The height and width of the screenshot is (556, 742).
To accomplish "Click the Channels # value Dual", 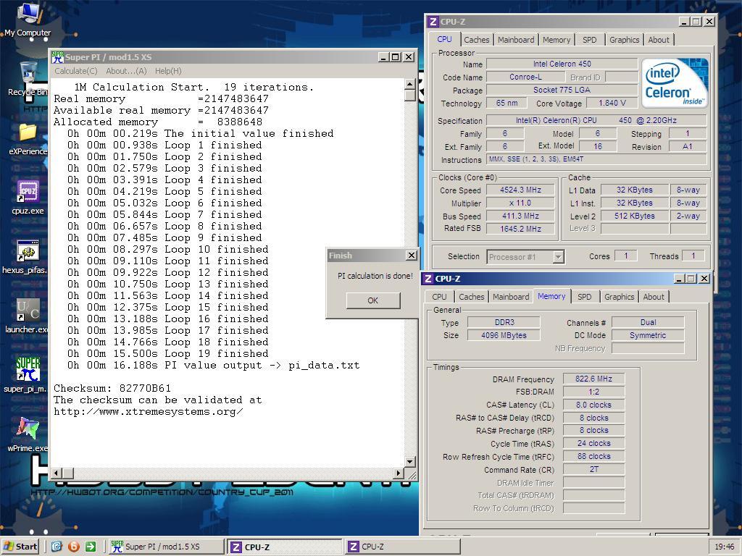I will click(649, 322).
